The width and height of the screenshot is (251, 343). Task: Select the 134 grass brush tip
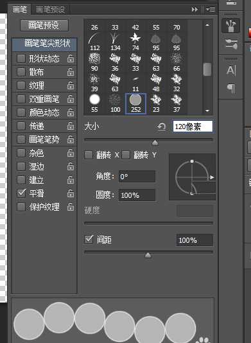[x=115, y=41]
